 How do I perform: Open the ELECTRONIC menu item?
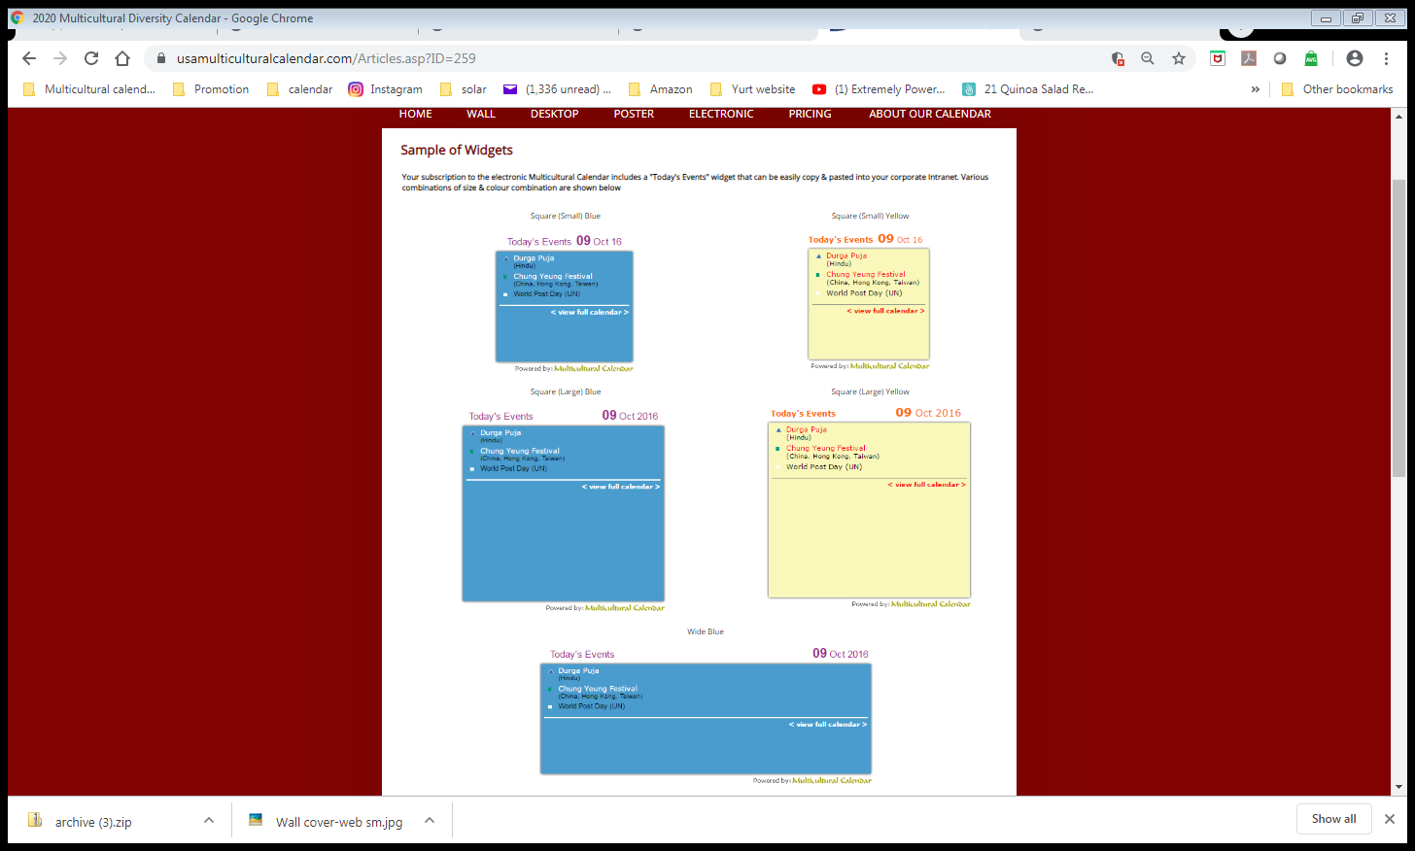click(721, 114)
